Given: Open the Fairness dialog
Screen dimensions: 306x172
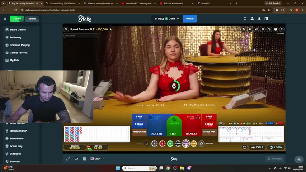Looking at the screenshot, I should [275, 159].
